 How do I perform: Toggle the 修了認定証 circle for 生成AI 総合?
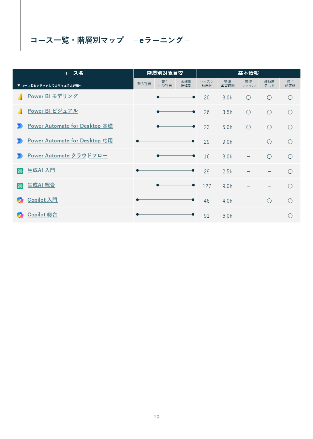(290, 186)
